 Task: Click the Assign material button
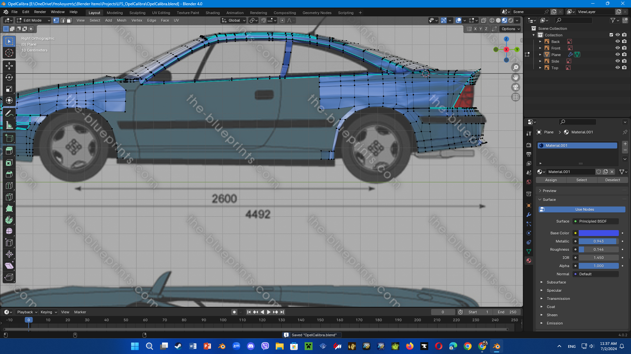pyautogui.click(x=551, y=180)
